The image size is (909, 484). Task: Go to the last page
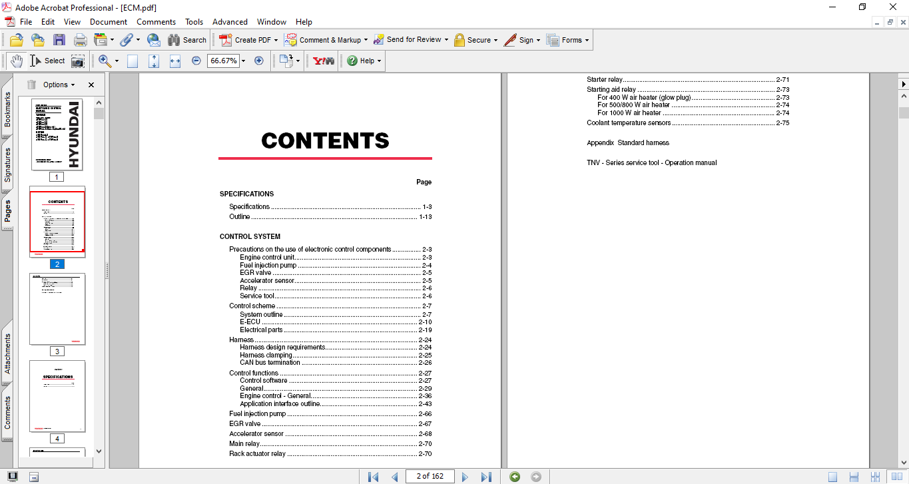pos(486,477)
